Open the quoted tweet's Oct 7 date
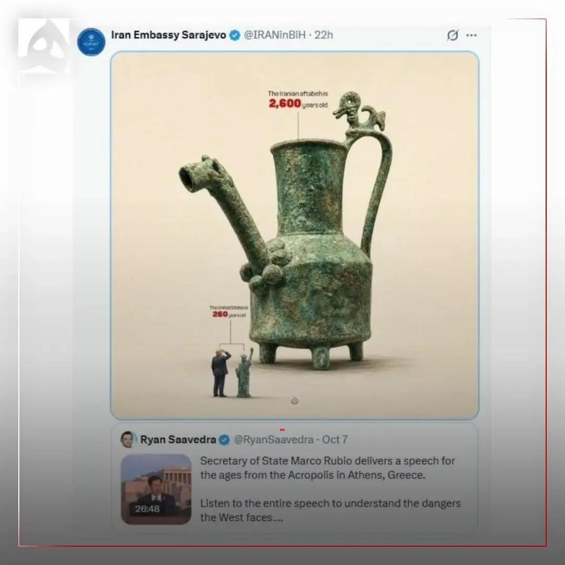Image resolution: width=565 pixels, height=565 pixels. point(335,439)
